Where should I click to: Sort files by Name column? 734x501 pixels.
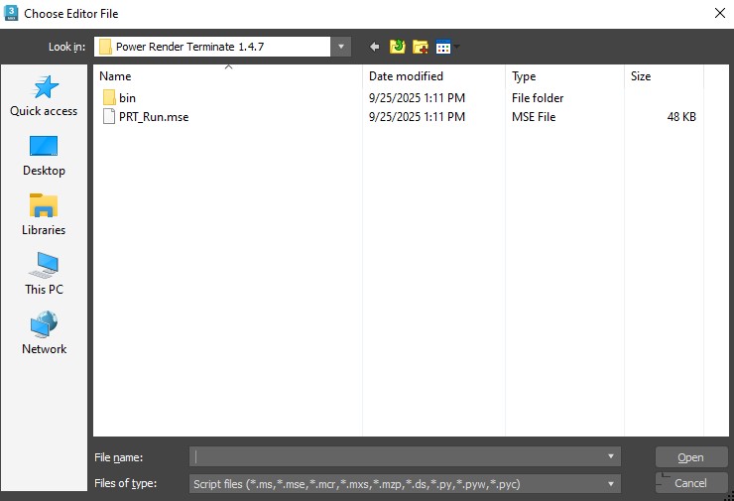228,75
